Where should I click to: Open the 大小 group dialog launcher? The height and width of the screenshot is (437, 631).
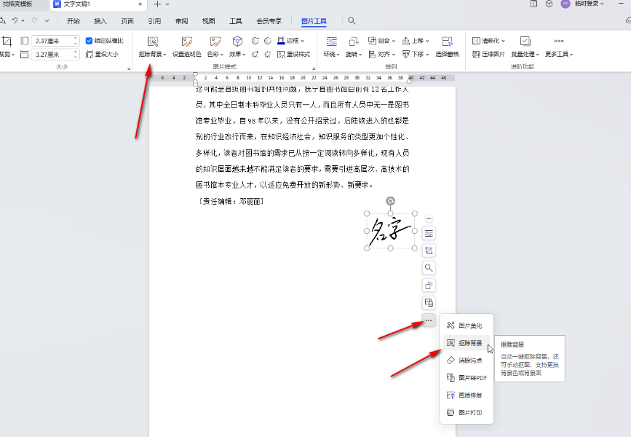[129, 68]
